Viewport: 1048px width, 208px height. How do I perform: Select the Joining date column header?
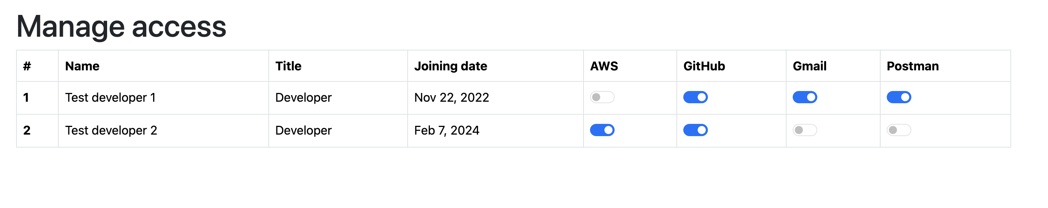click(x=451, y=66)
